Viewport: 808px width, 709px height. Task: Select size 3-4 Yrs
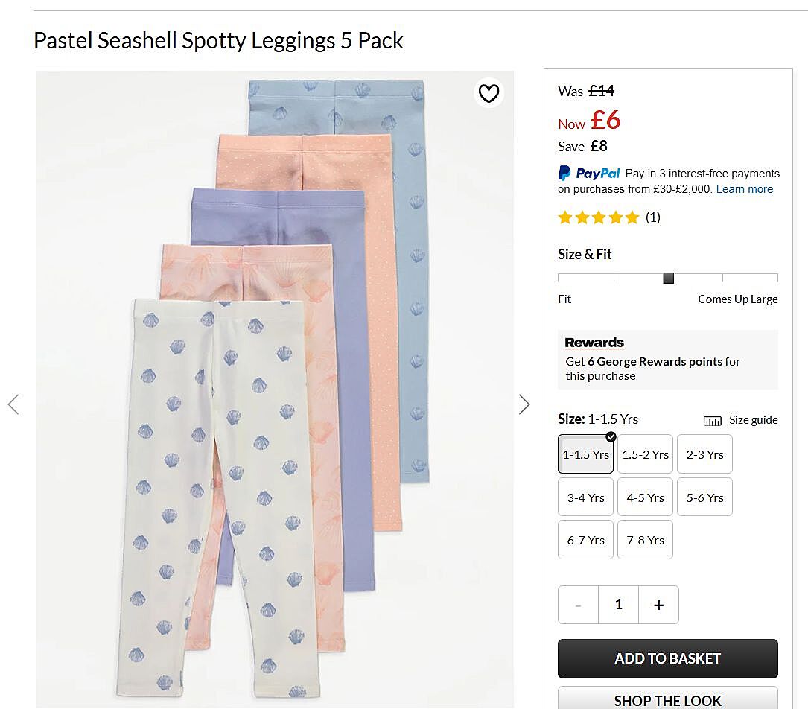click(585, 497)
